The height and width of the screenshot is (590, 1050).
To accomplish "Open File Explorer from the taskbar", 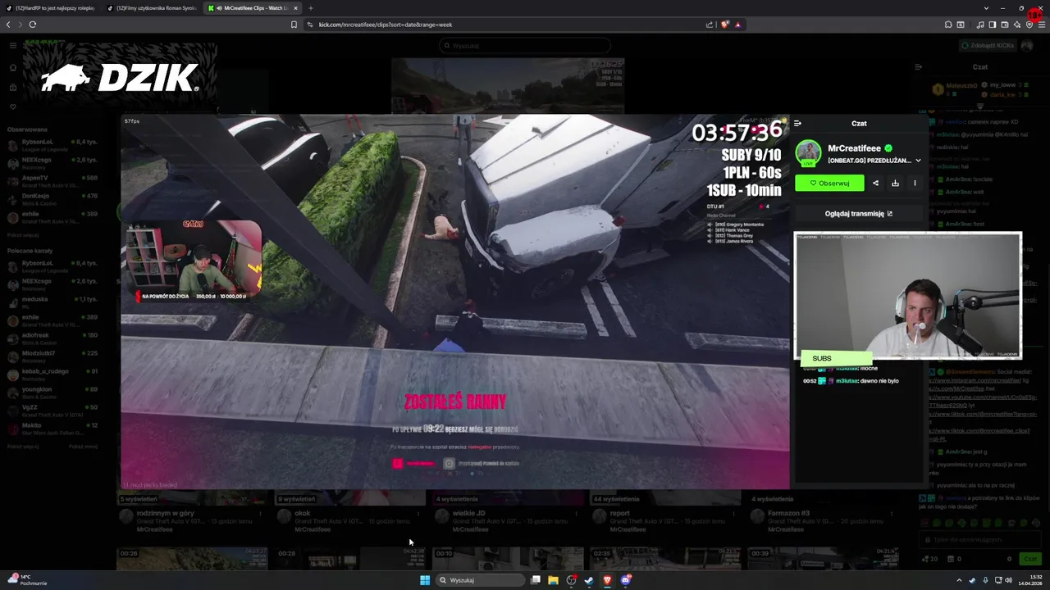I will click(x=554, y=580).
